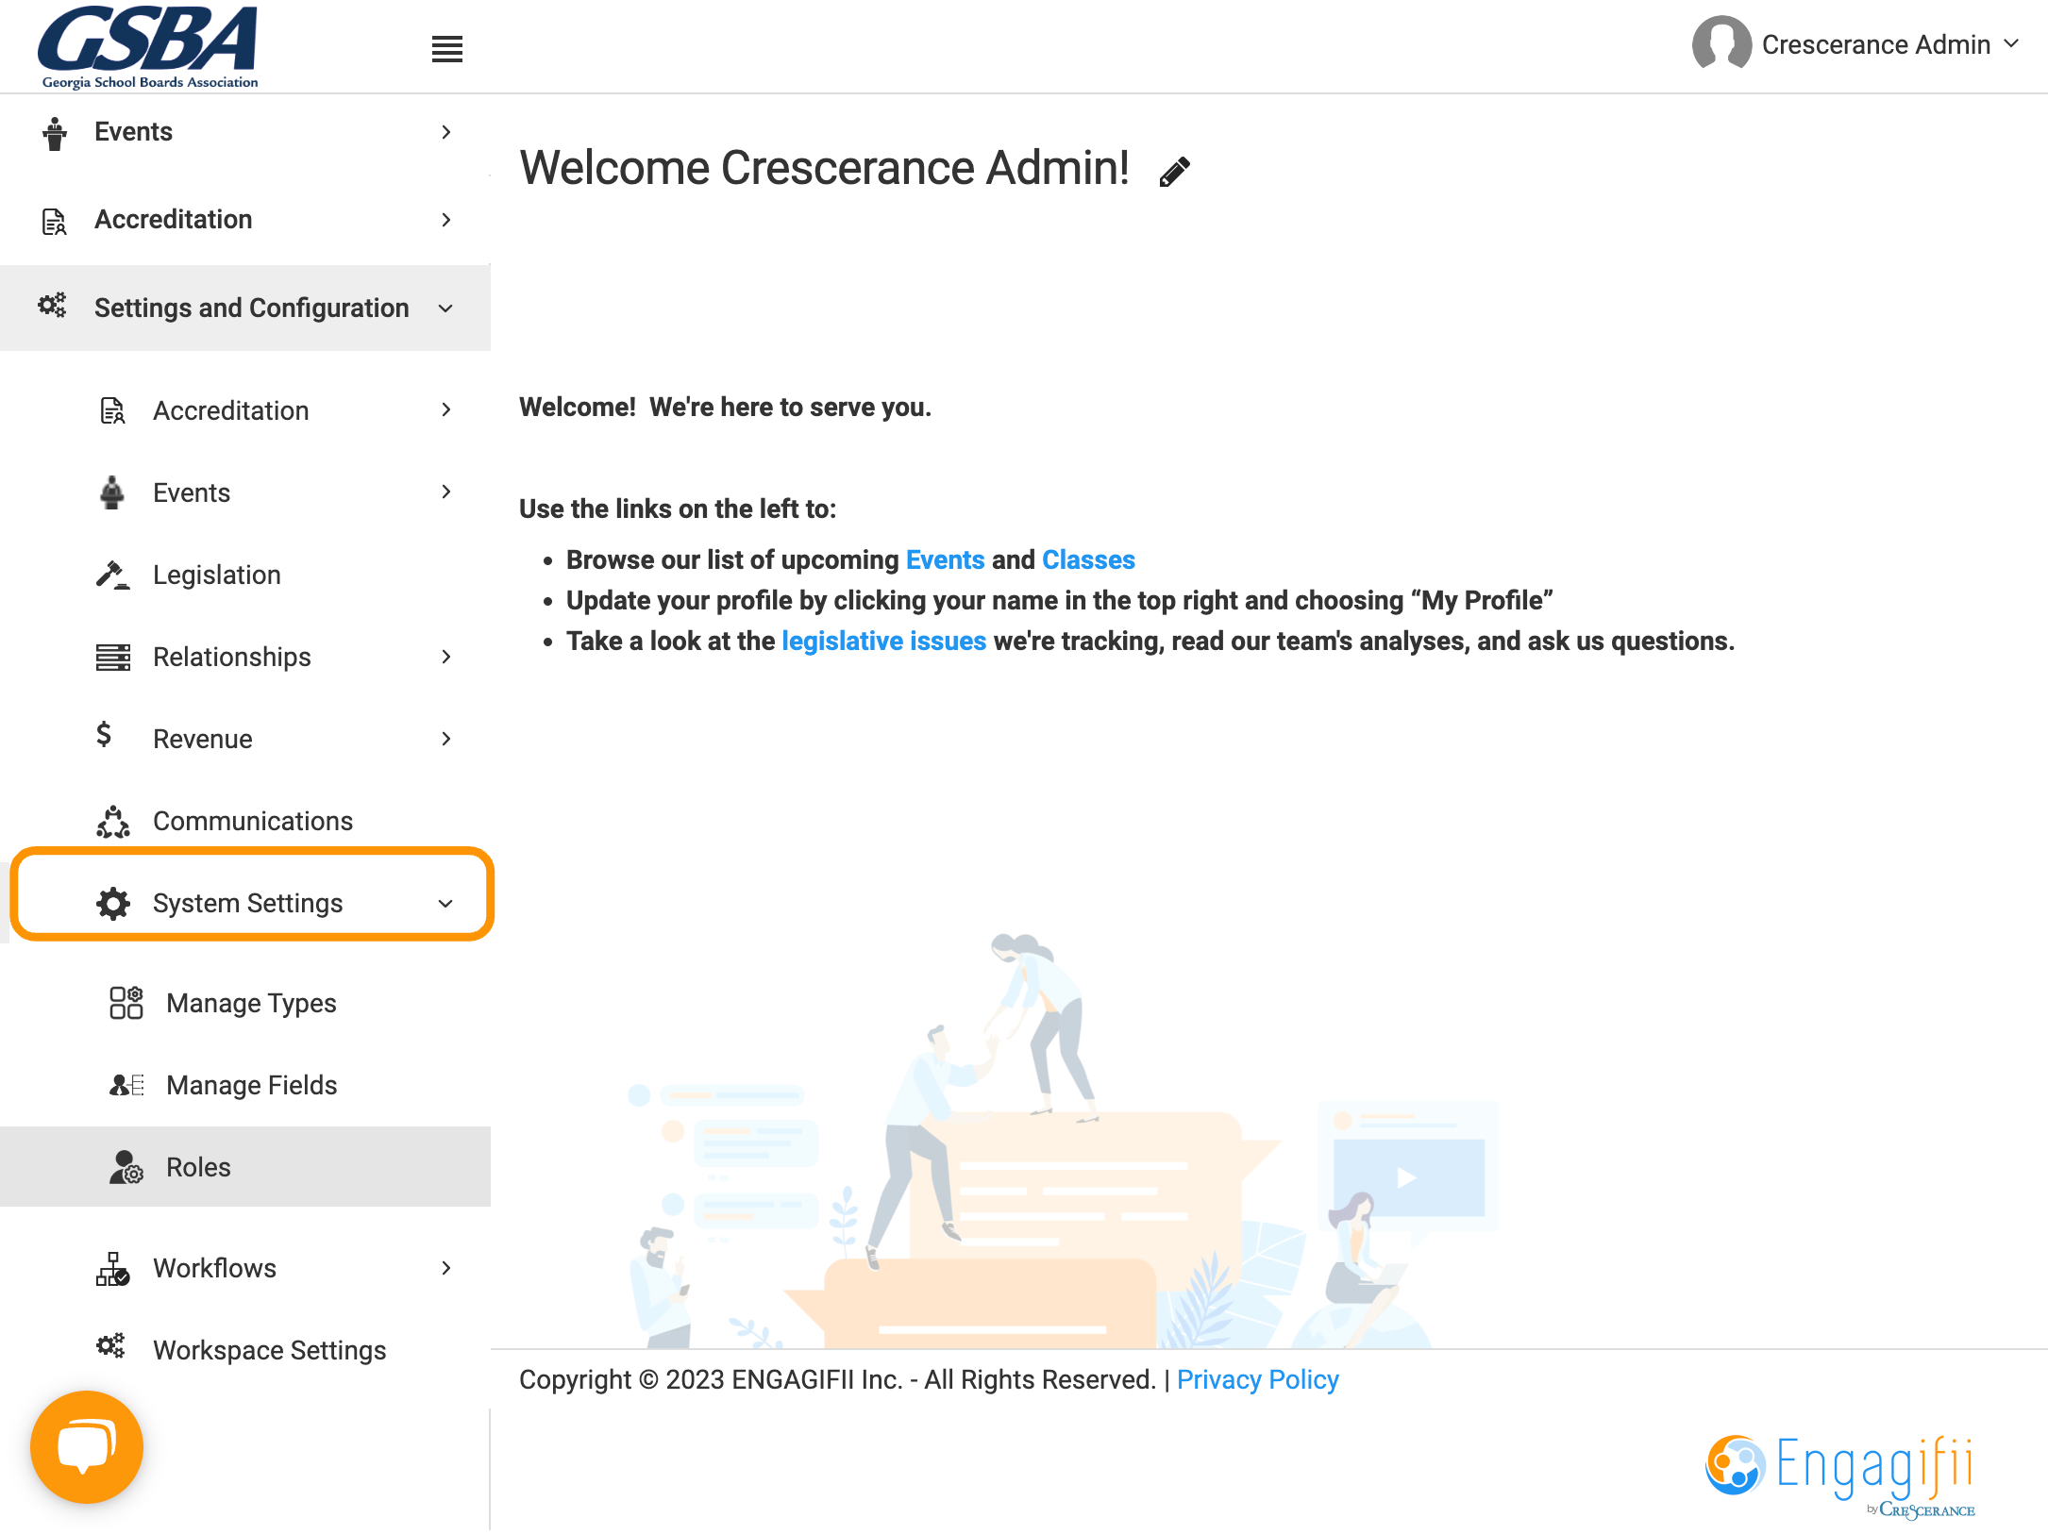Click the top-level Events podium icon
Screen dimensions: 2048x1534
click(x=55, y=133)
